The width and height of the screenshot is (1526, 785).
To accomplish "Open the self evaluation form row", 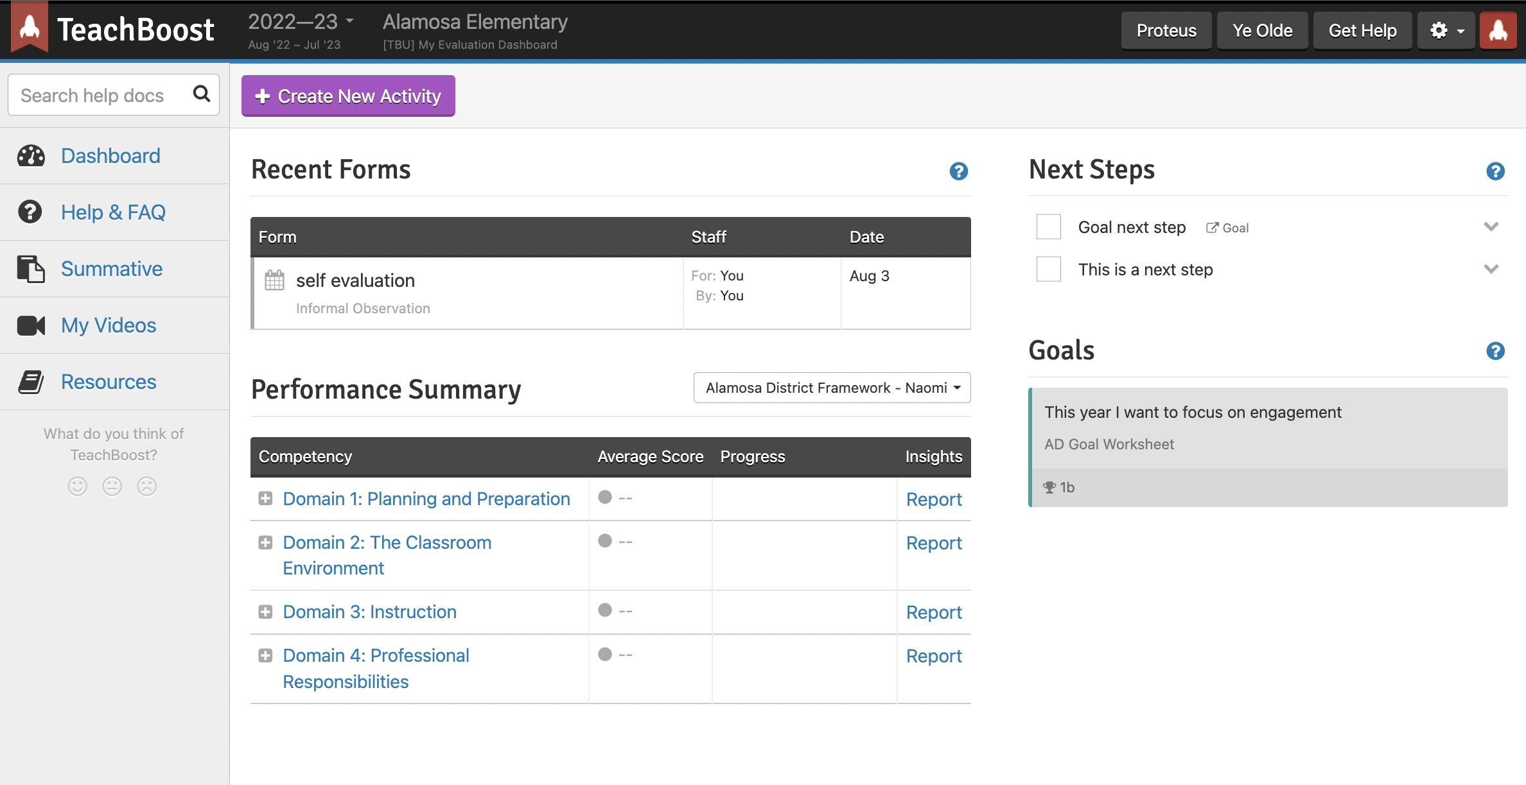I will [x=610, y=293].
